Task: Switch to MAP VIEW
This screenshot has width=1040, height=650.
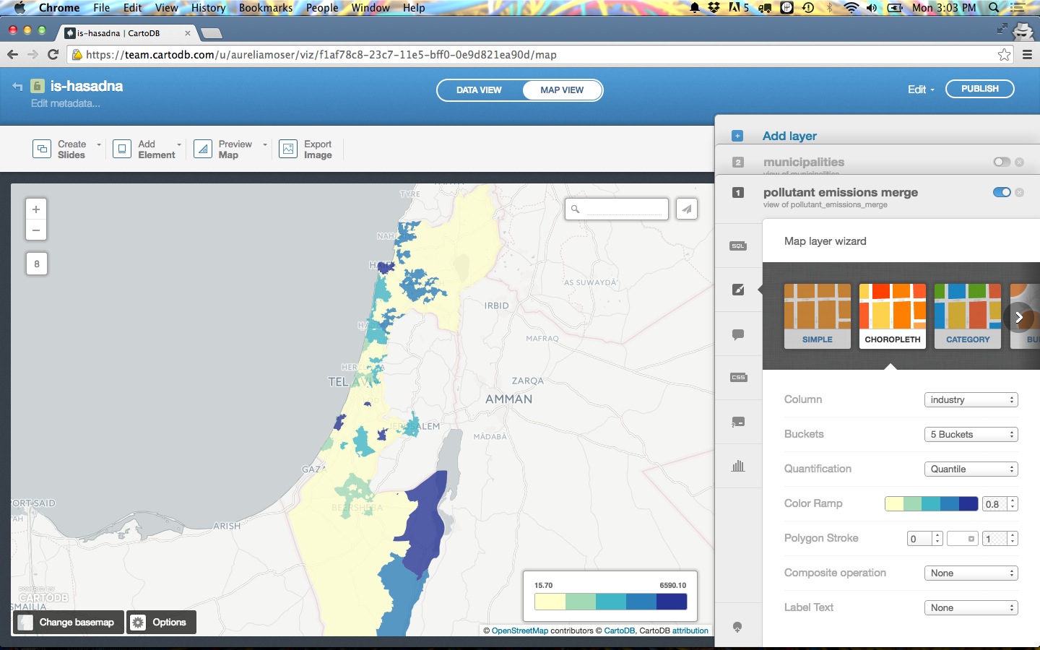Action: click(x=562, y=90)
